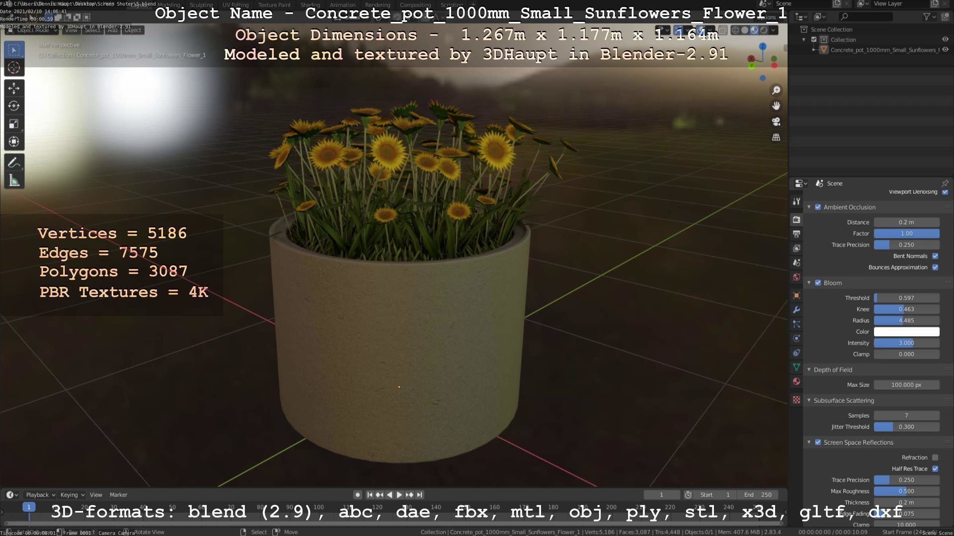This screenshot has height=536, width=954.
Task: Click the zoom magnifier viewport icon
Action: coord(776,90)
